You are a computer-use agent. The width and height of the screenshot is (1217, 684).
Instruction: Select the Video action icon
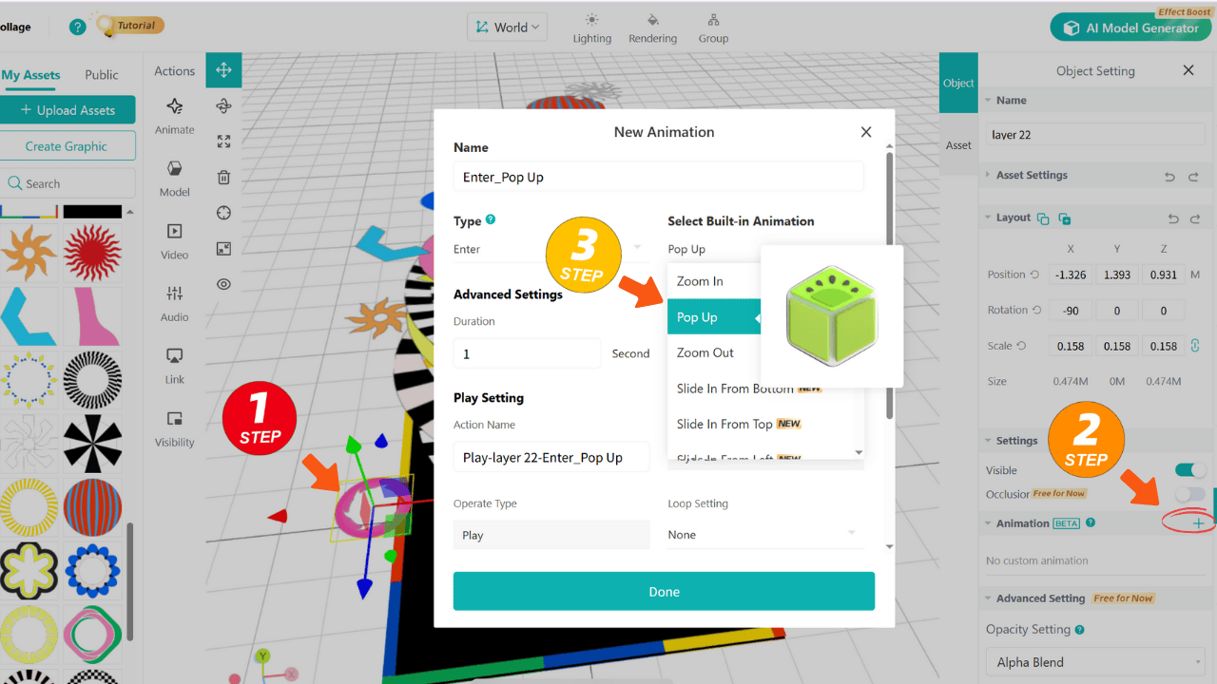click(174, 233)
